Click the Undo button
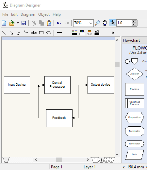 [x=59, y=23]
